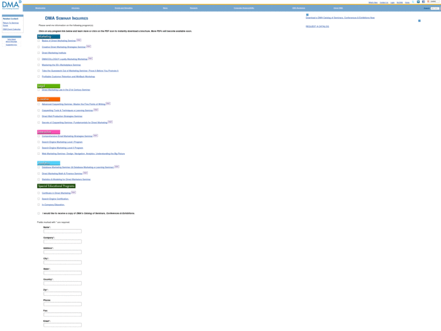The height and width of the screenshot is (331, 441).
Task: Check In-Company Education checkbox
Action: tap(39, 205)
